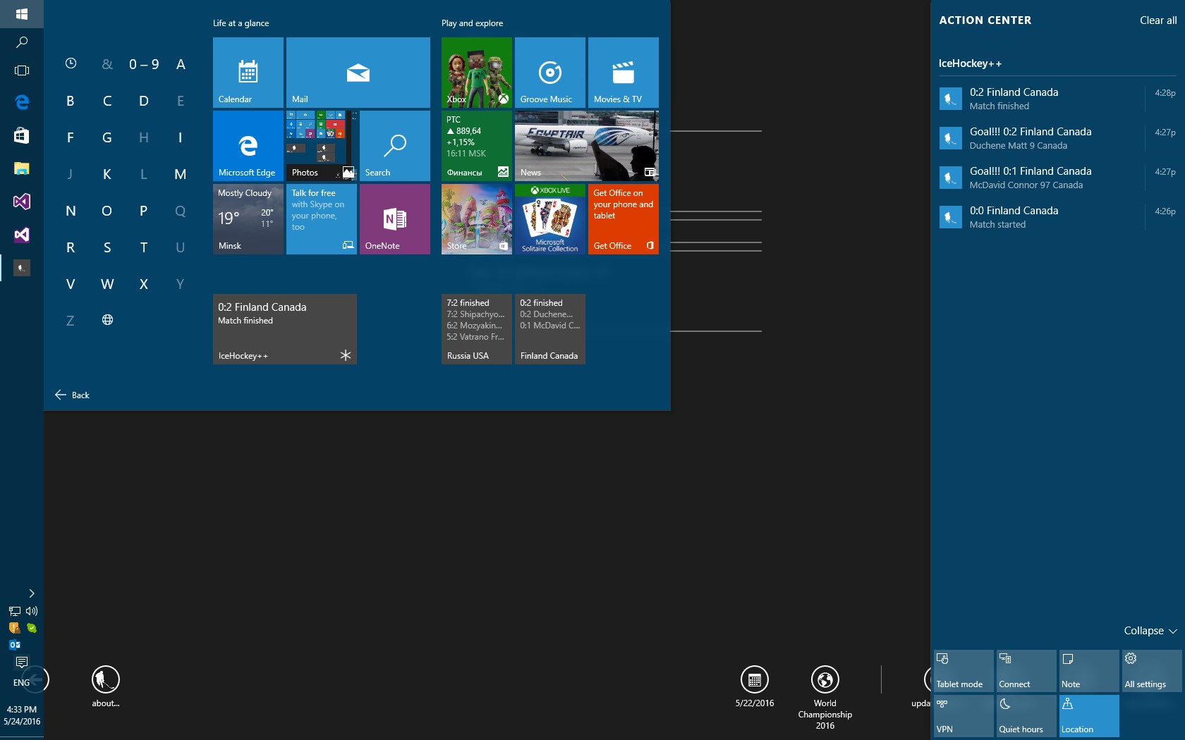The image size is (1185, 740).
Task: Click the Note quick action
Action: tap(1089, 671)
